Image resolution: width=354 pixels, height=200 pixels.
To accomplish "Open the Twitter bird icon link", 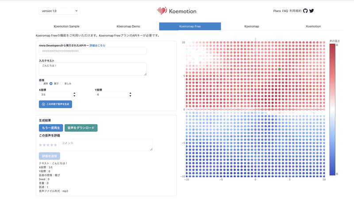I will [x=312, y=11].
